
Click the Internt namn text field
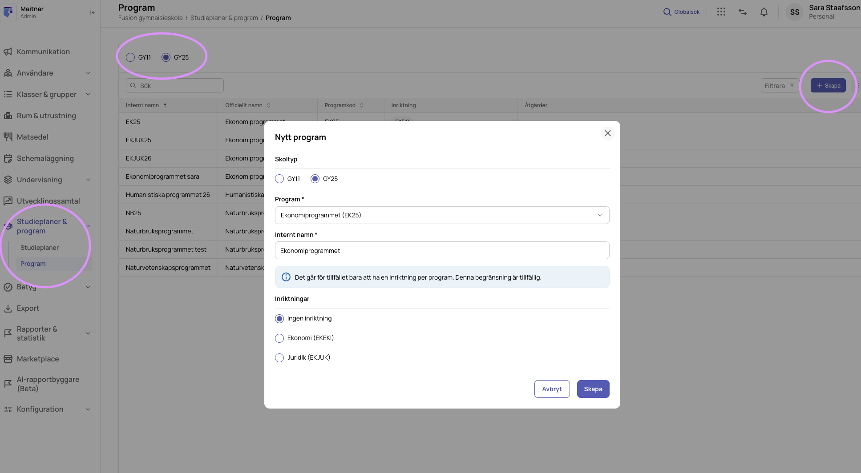coord(442,250)
